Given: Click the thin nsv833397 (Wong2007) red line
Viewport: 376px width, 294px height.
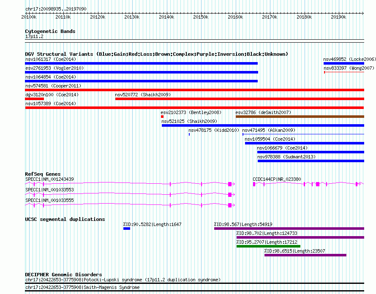Looking at the screenshot, I should (x=344, y=72).
